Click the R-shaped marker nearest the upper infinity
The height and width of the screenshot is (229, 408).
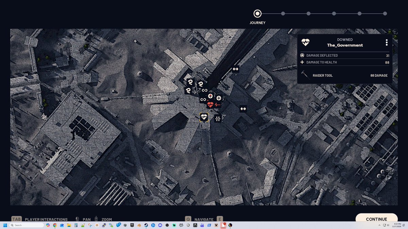point(201,84)
